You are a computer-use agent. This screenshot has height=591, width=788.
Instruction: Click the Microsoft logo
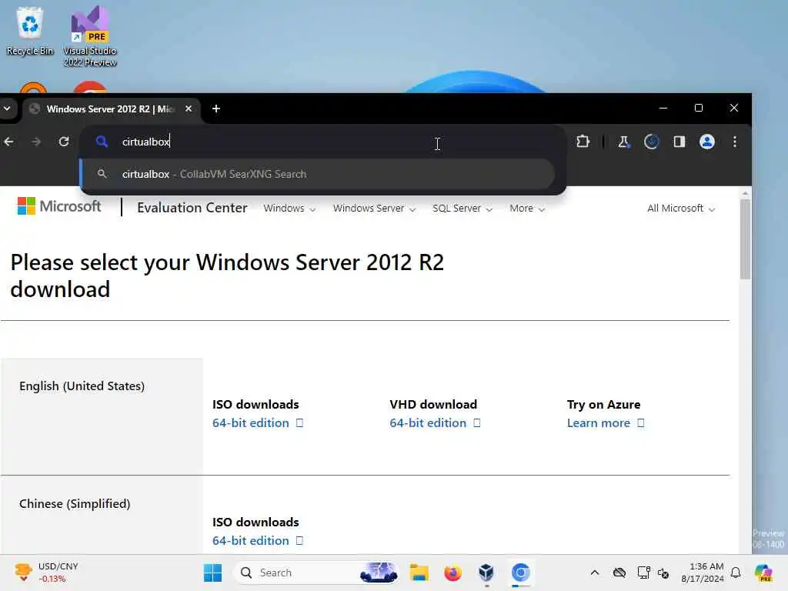tap(59, 206)
